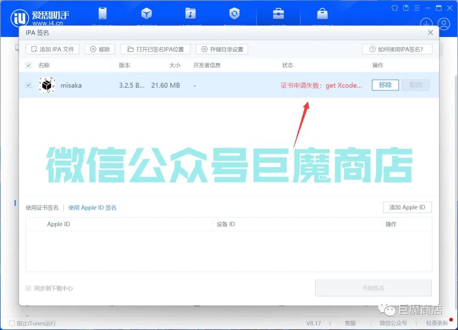Click the 版本 column header
Image resolution: width=458 pixels, height=330 pixels.
pyautogui.click(x=124, y=65)
